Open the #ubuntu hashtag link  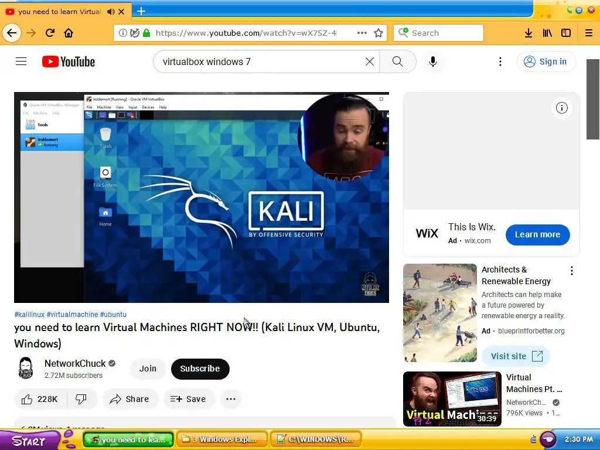coord(113,315)
